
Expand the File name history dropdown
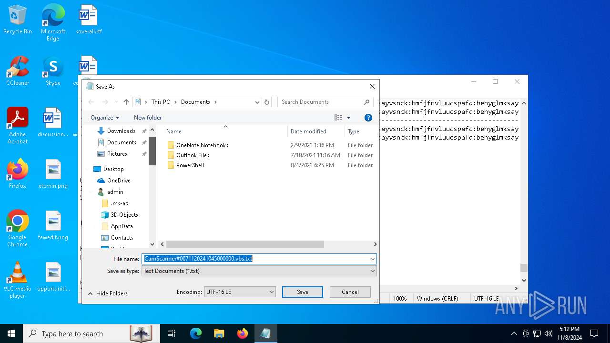click(372, 259)
